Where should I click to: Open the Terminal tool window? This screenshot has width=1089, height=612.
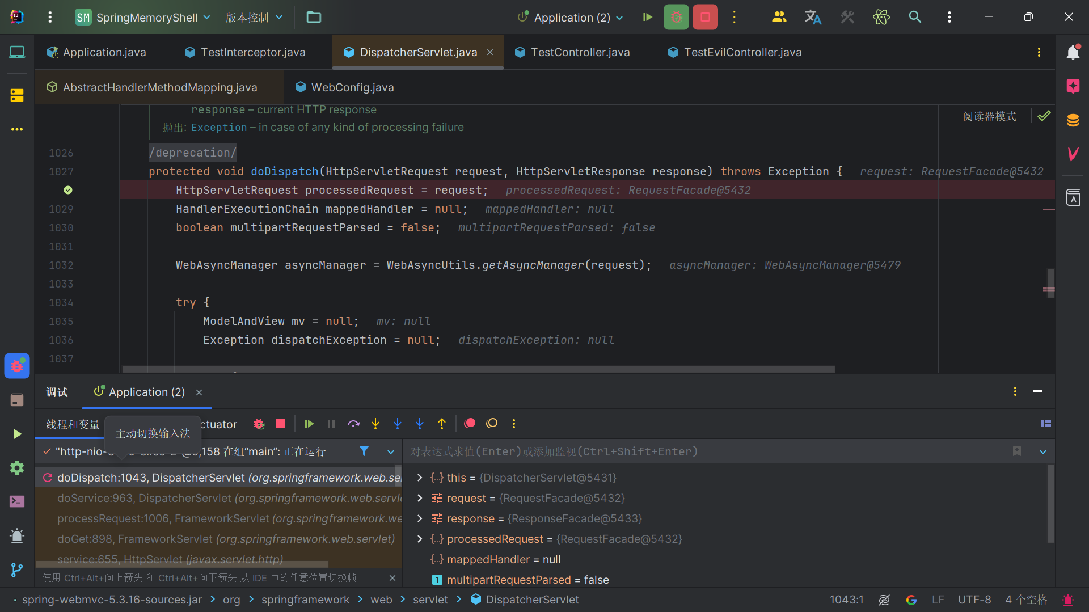click(17, 501)
